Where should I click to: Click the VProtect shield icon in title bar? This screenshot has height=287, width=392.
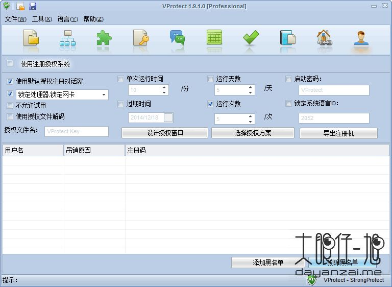tap(7, 6)
